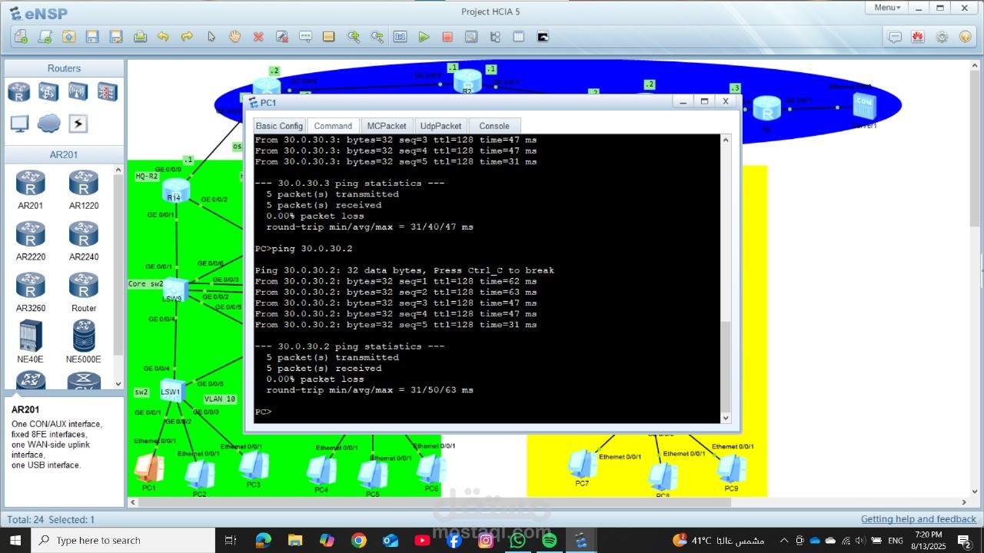The width and height of the screenshot is (984, 553).
Task: Zoom in on the topology
Action: pos(353,36)
